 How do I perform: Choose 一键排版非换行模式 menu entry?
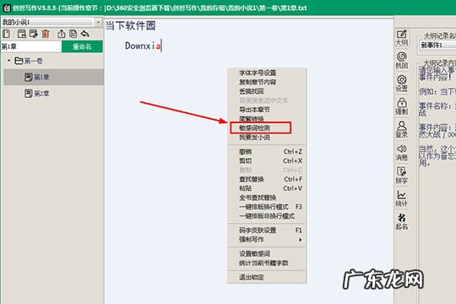pos(267,216)
